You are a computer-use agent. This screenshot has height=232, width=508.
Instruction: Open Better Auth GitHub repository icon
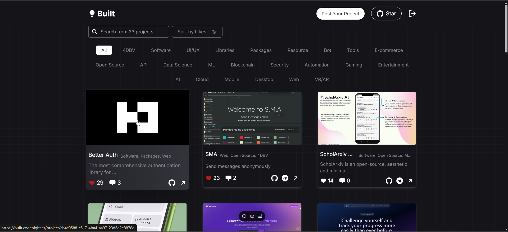click(172, 183)
